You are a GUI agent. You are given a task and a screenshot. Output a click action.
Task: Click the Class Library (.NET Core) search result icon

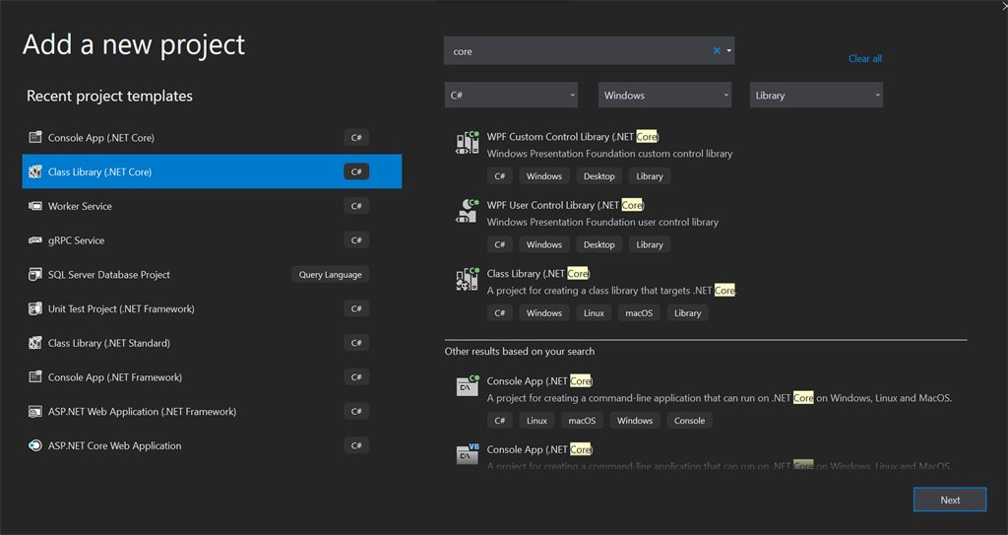pyautogui.click(x=468, y=279)
